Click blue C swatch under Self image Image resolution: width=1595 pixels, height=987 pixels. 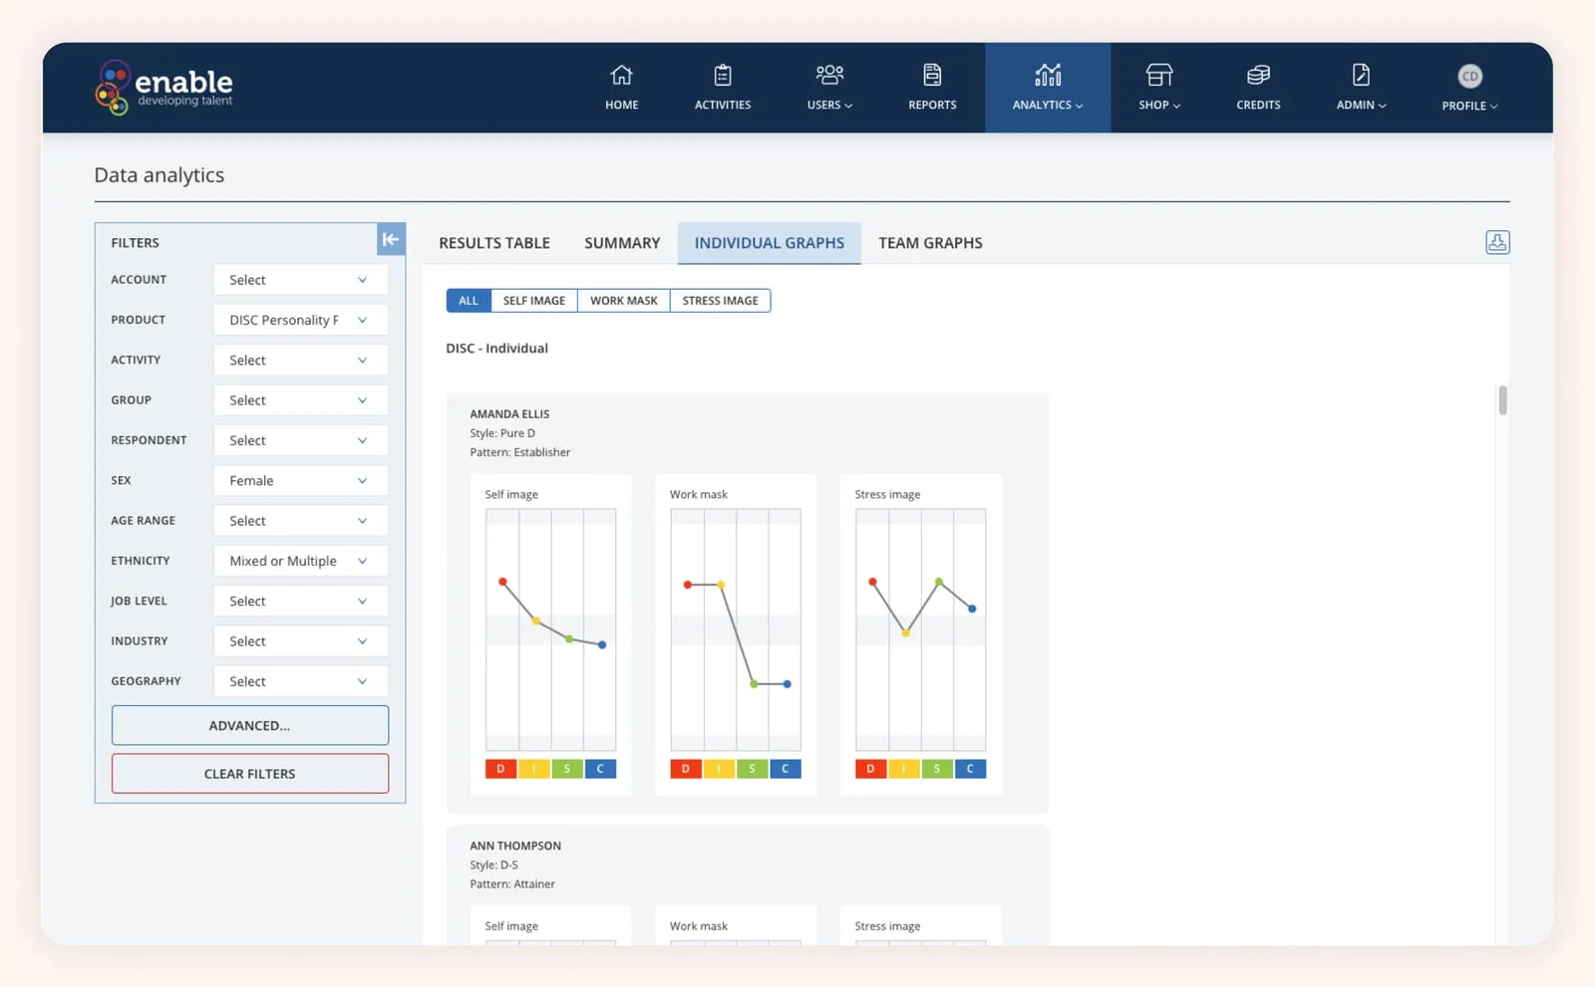600,769
